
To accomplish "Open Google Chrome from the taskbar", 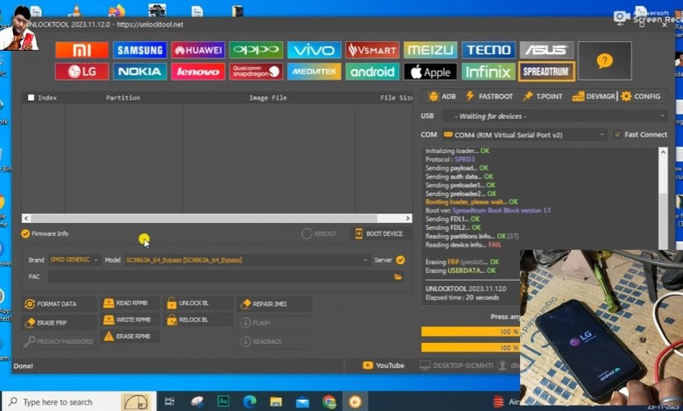I will [329, 401].
